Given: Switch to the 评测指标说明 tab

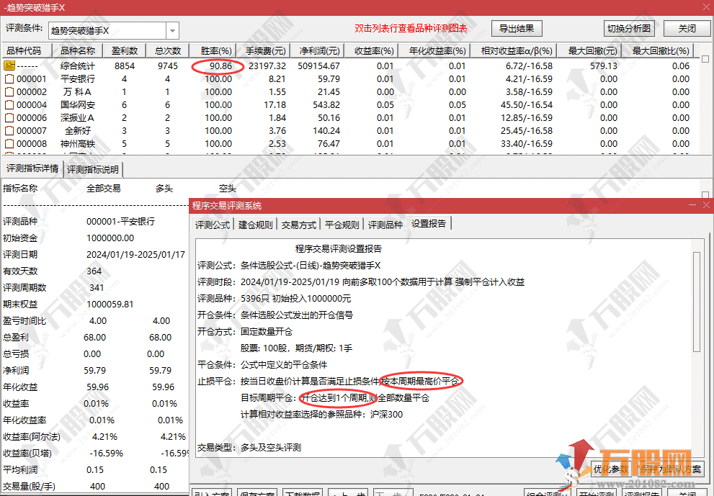Looking at the screenshot, I should tap(94, 170).
